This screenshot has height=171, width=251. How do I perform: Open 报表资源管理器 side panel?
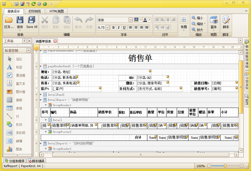(x=247, y=55)
